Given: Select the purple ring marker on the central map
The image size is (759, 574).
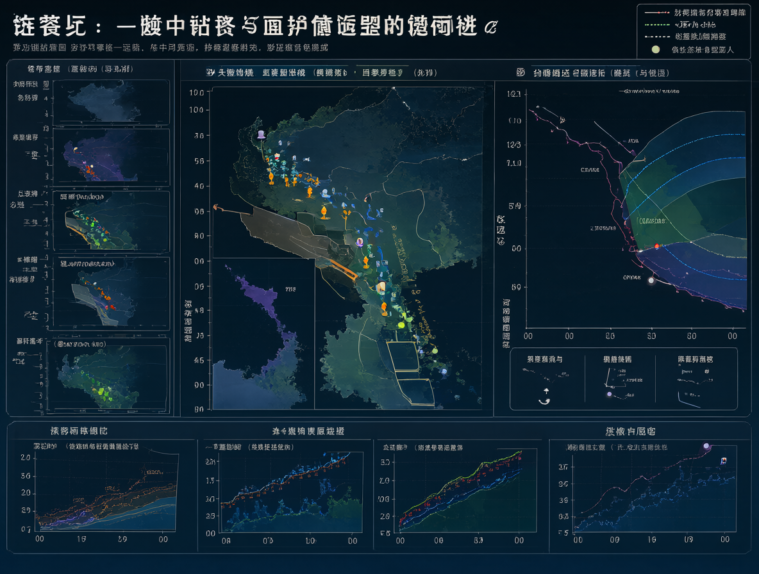Looking at the screenshot, I should (x=360, y=242).
